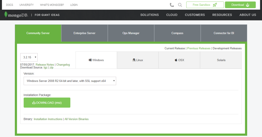Open the All Version Binaries link
Viewport: 262px width, 137px height.
77,119
